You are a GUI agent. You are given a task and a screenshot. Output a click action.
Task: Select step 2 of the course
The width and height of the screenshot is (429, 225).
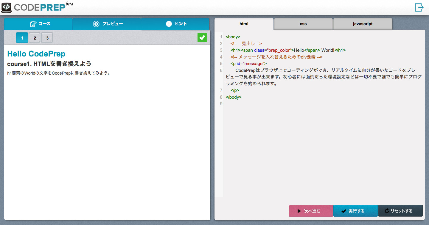pos(34,37)
